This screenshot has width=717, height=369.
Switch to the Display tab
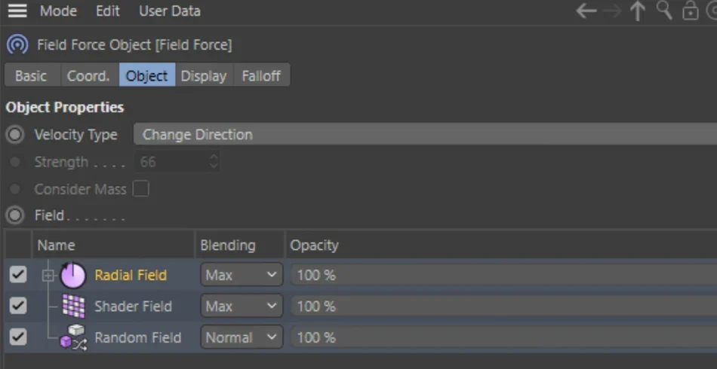tap(204, 76)
